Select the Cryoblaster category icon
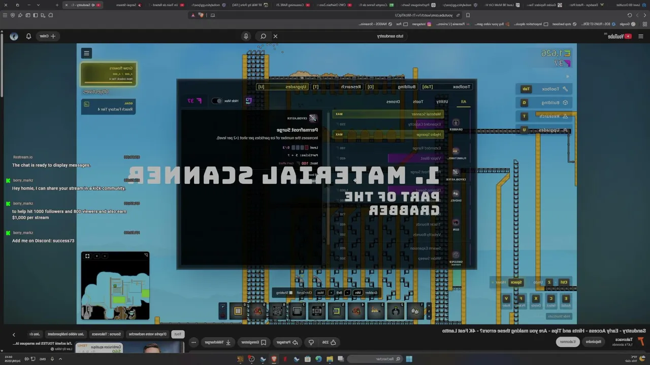This screenshot has width=650, height=365. click(x=456, y=172)
